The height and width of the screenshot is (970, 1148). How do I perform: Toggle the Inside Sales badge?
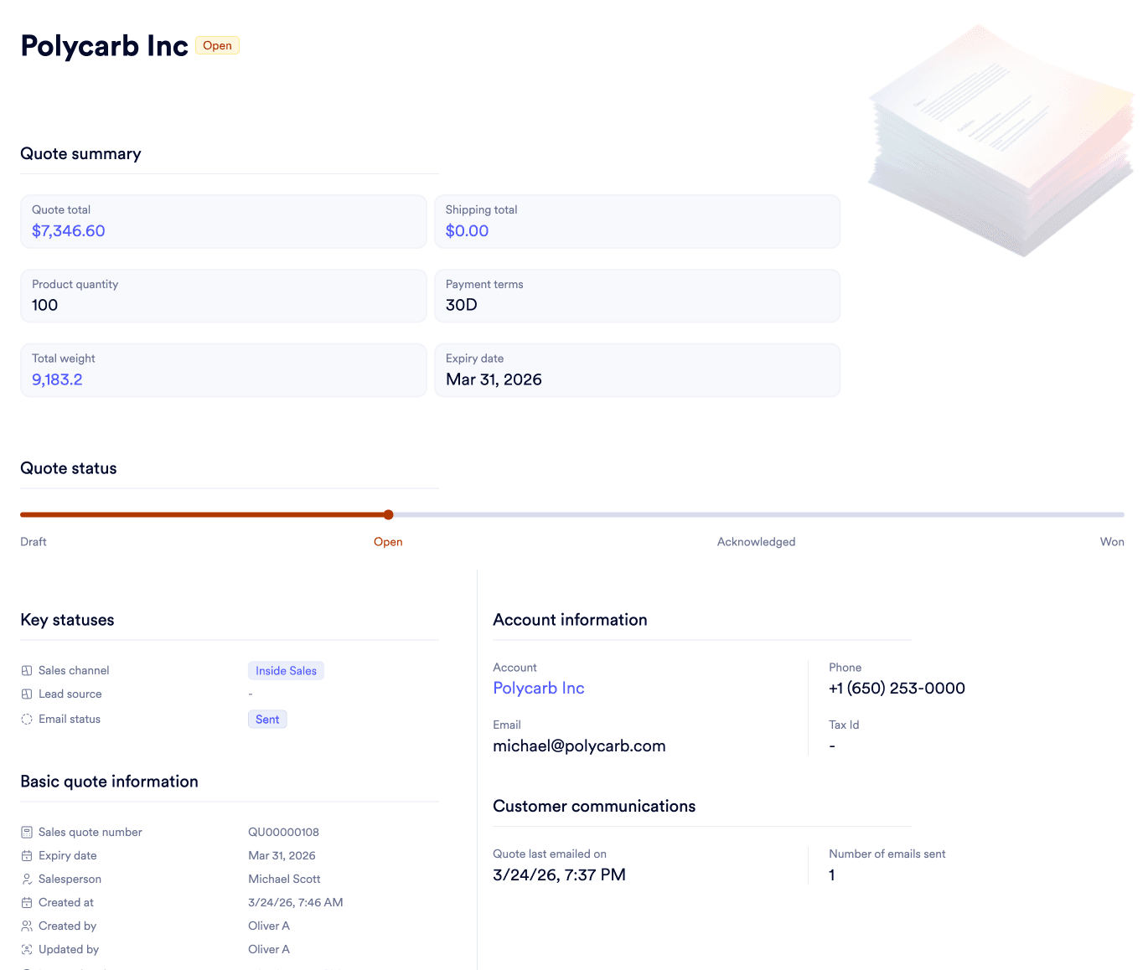click(286, 670)
